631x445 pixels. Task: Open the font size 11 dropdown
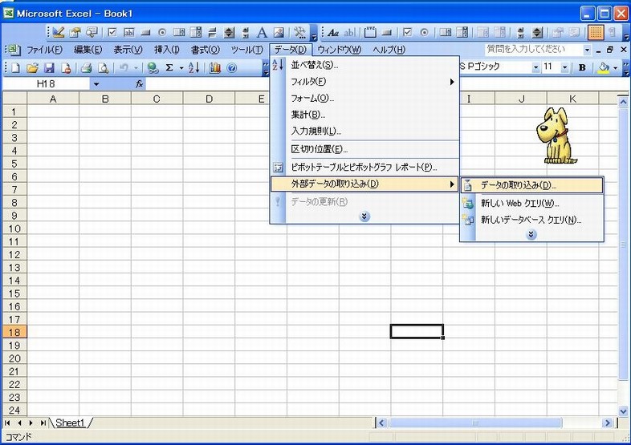tap(564, 67)
